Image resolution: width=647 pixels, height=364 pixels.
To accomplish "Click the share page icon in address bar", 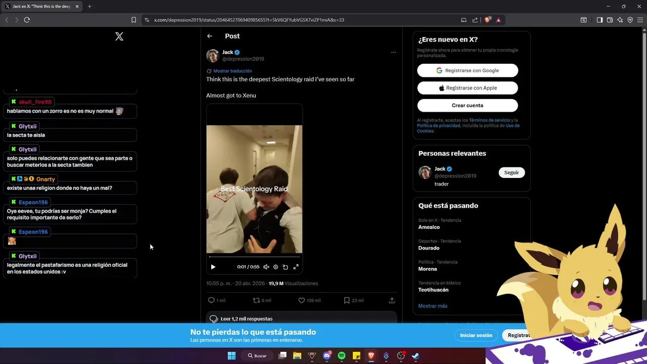I will pos(475,20).
